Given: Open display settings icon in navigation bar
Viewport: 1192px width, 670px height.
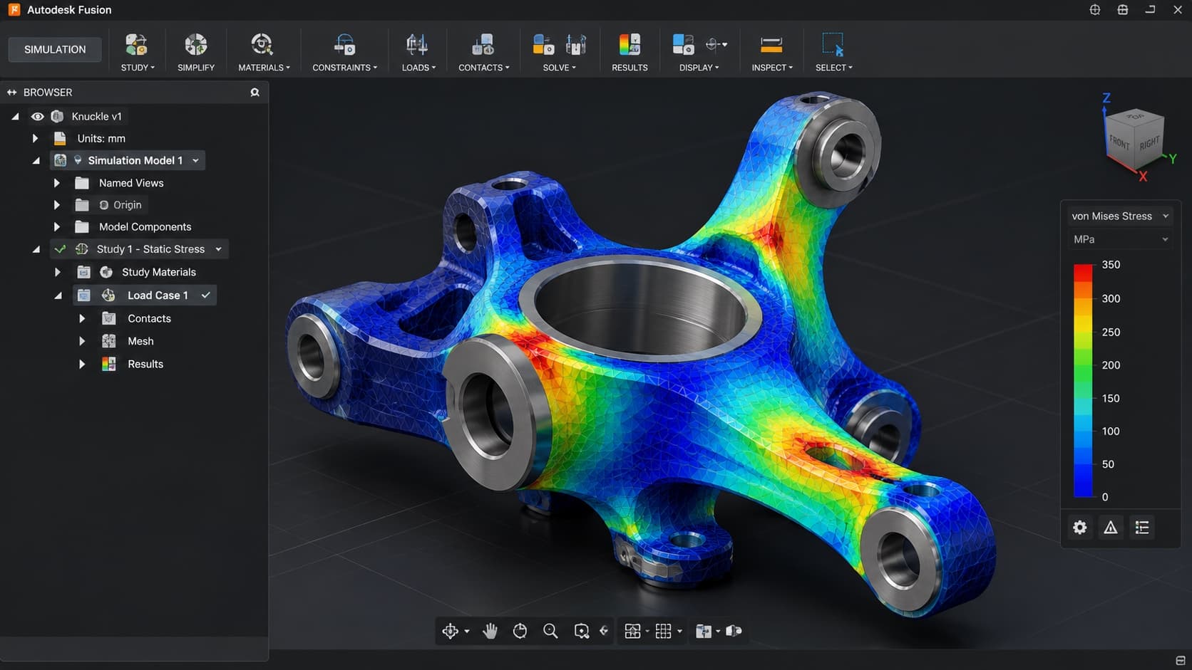Looking at the screenshot, I should pos(632,631).
